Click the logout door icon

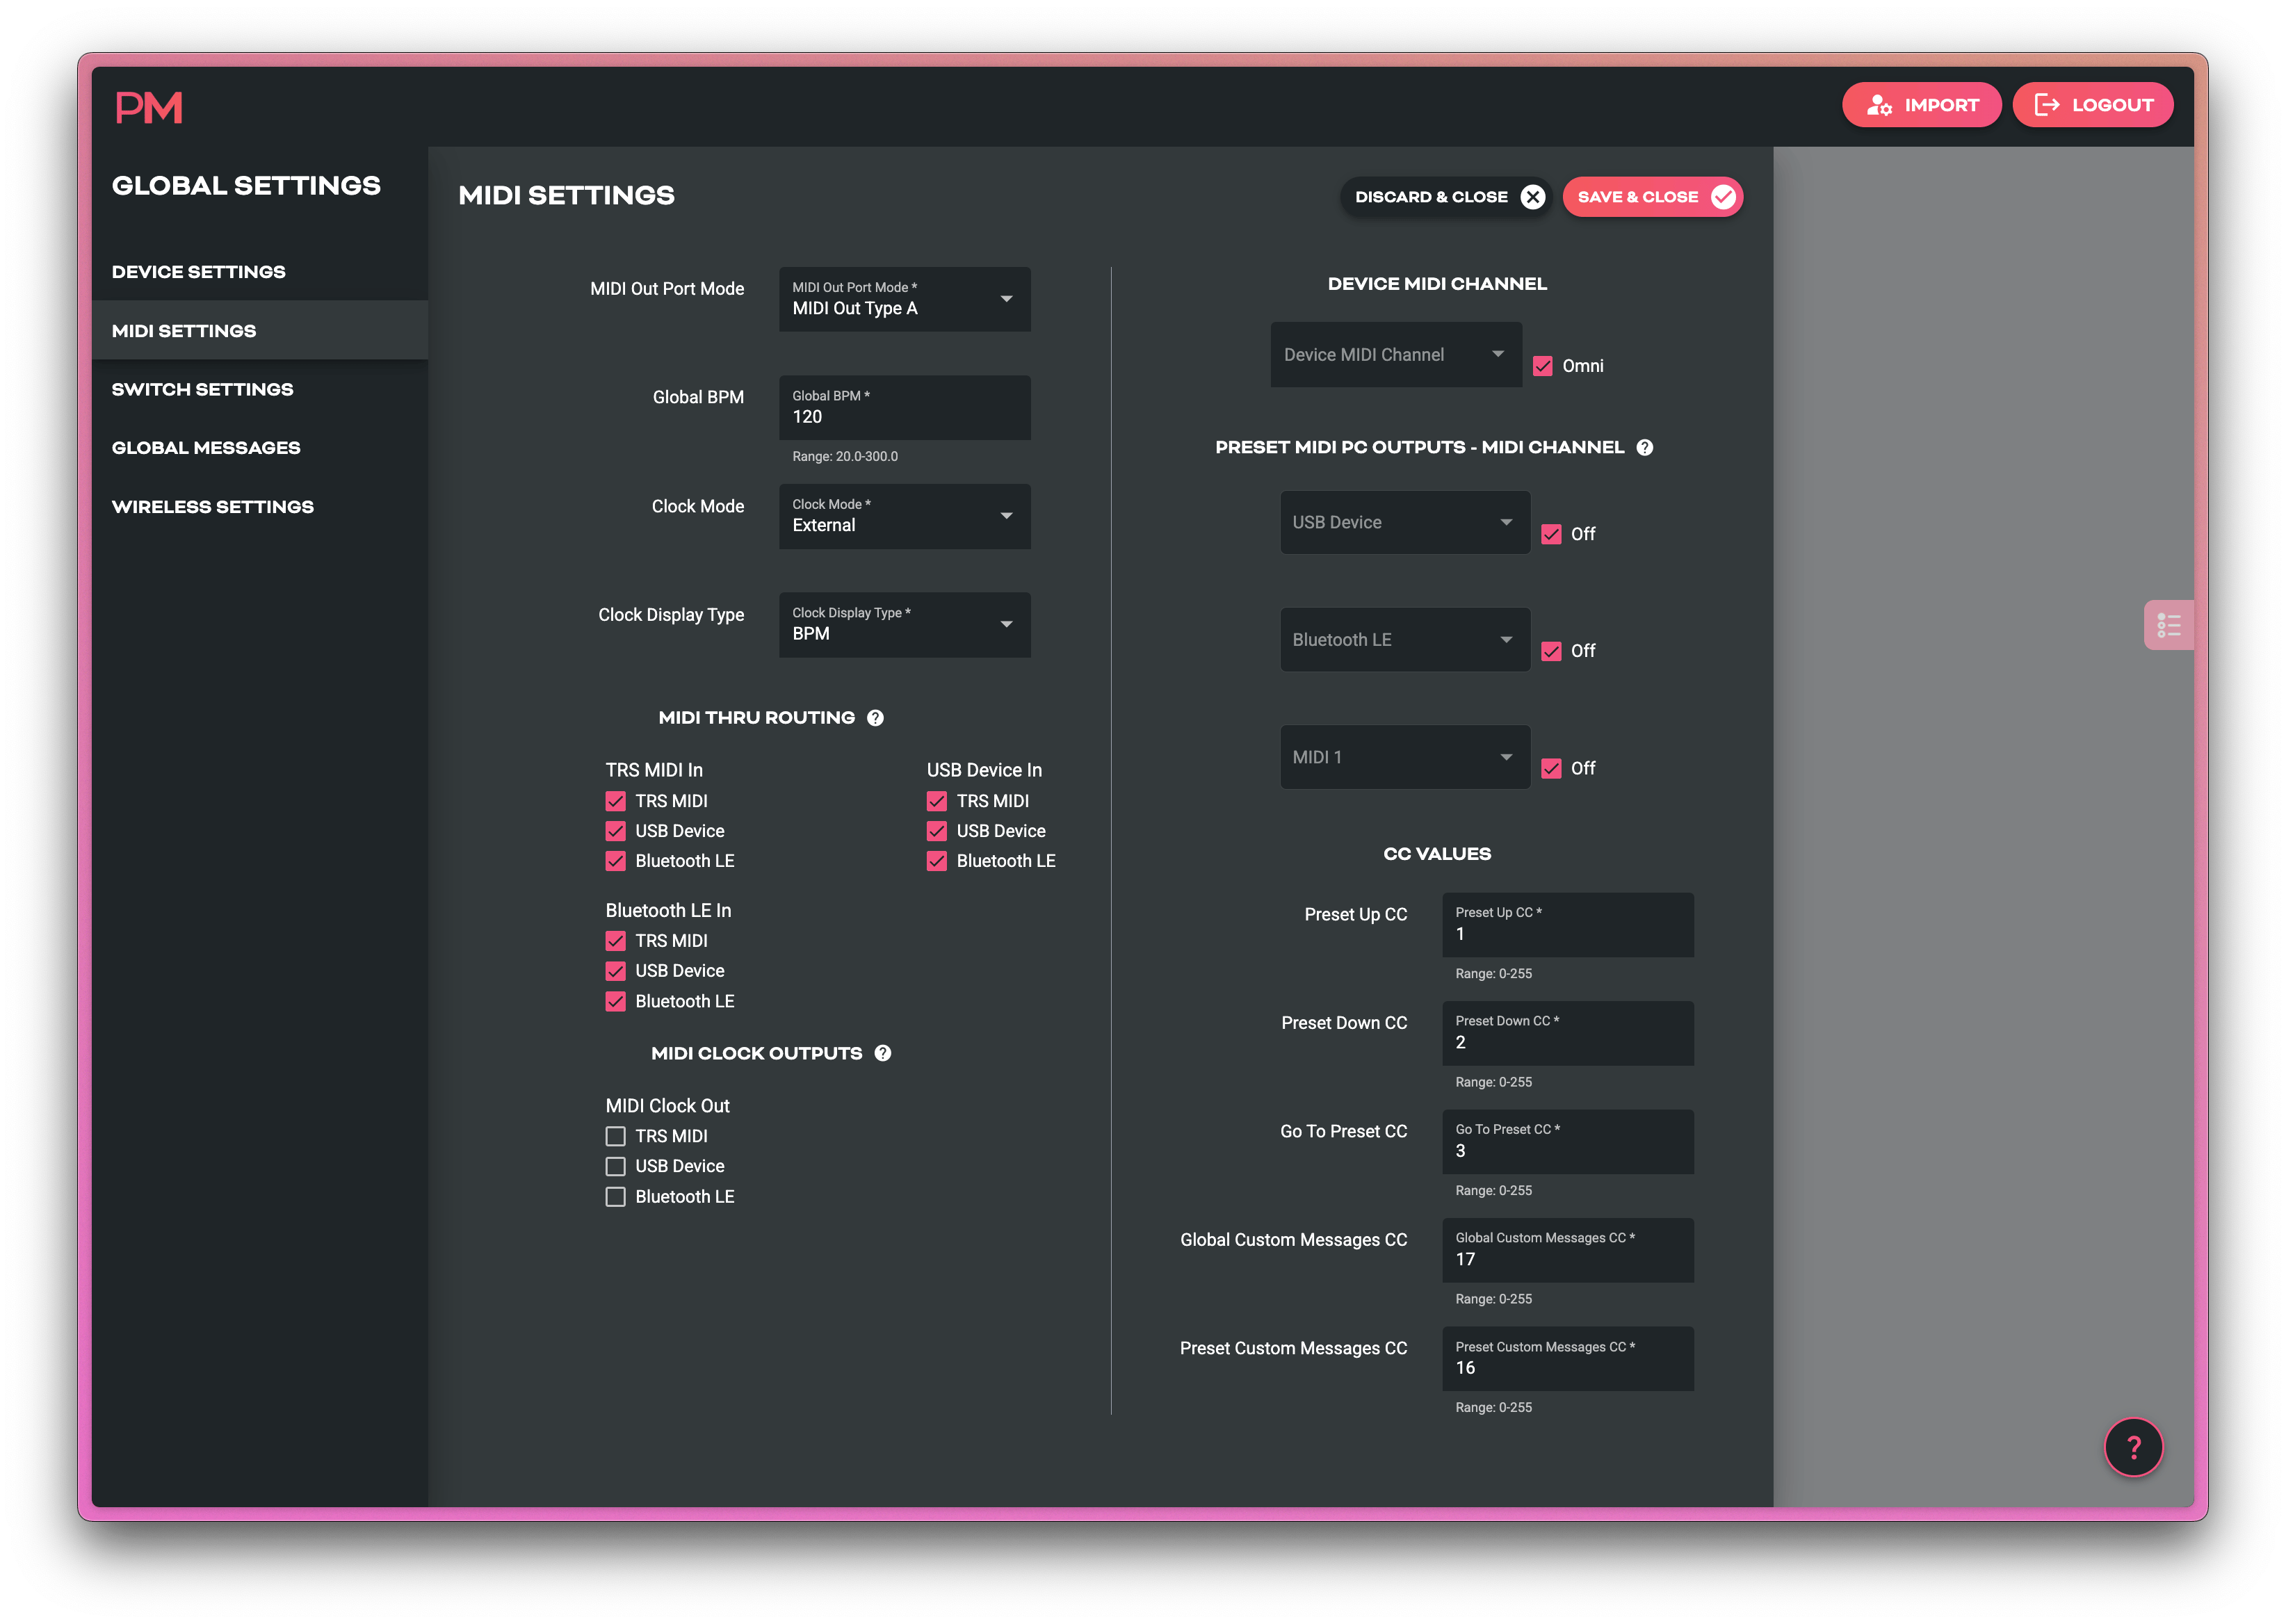pyautogui.click(x=2048, y=104)
